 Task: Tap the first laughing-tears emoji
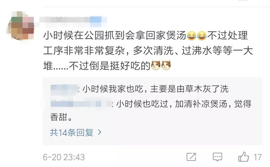(x=192, y=36)
